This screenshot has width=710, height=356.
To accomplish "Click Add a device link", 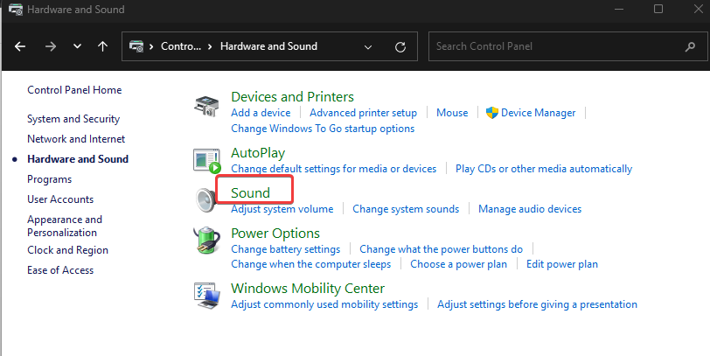I will [261, 113].
